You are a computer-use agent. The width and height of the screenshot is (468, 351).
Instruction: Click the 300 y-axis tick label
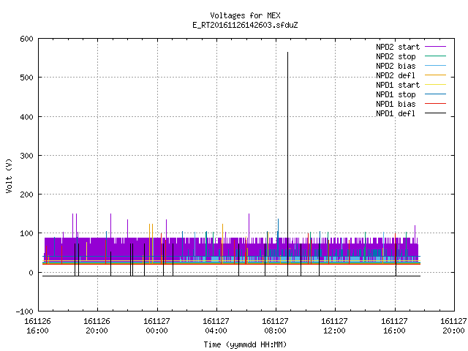tap(27, 156)
